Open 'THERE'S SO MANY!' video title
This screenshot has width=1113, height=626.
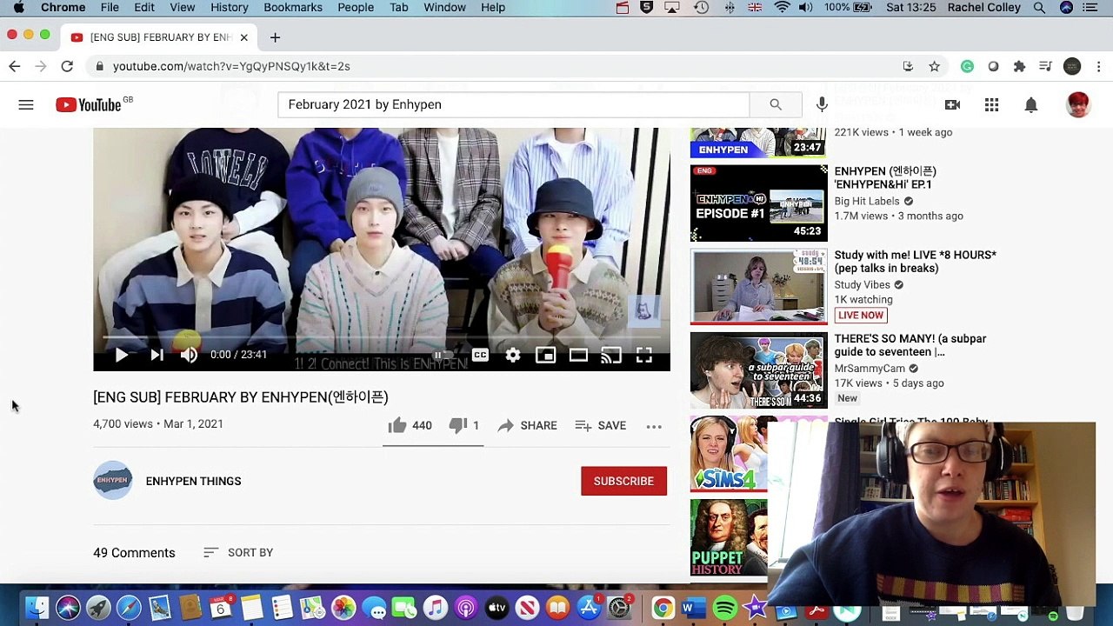[910, 345]
